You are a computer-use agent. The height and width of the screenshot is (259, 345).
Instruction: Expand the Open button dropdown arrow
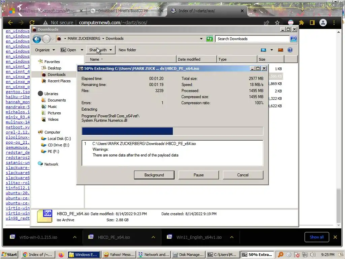coord(82,50)
